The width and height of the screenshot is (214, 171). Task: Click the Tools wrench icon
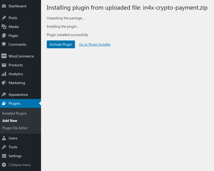click(4, 147)
